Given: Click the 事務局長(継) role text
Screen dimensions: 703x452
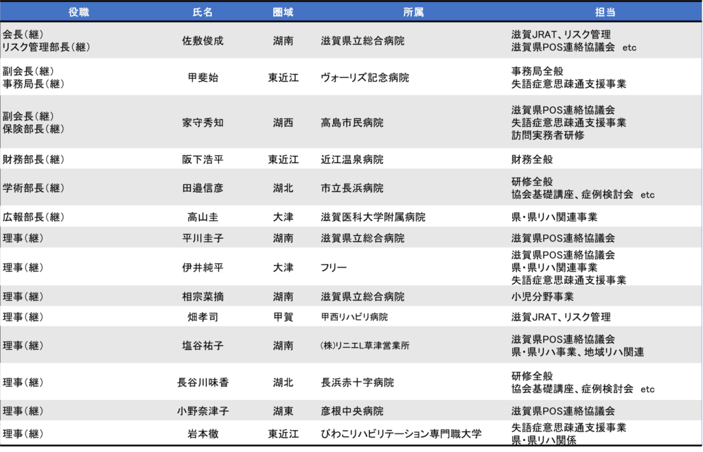Looking at the screenshot, I should click(34, 84).
